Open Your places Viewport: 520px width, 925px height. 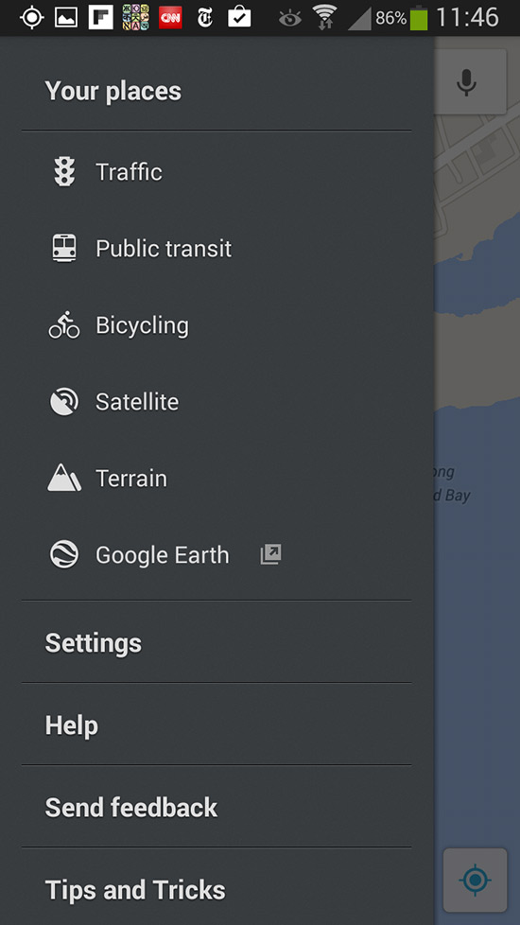click(217, 91)
